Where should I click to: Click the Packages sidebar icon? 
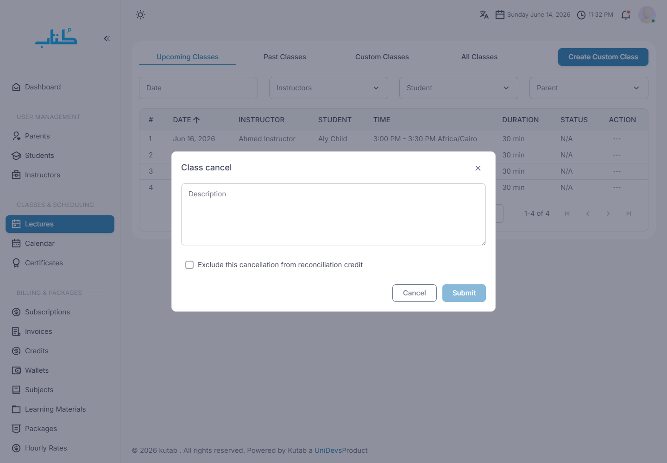coord(16,429)
